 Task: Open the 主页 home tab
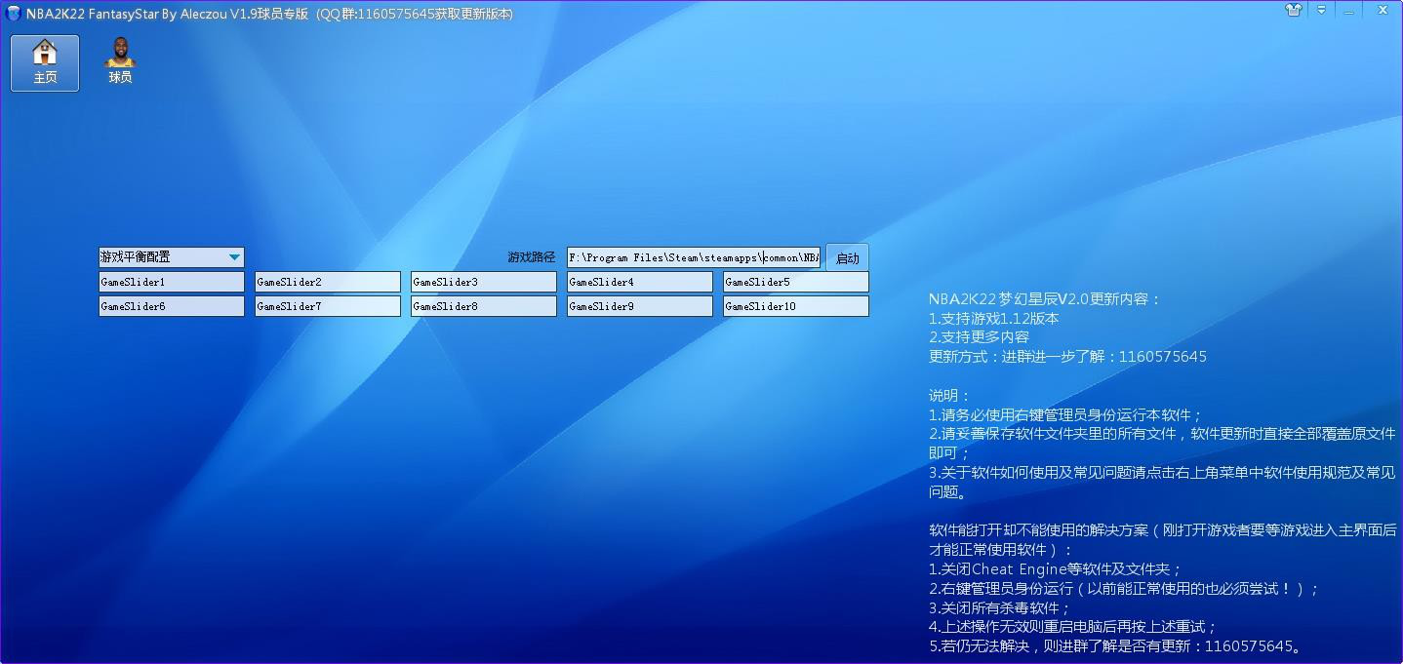pos(45,63)
